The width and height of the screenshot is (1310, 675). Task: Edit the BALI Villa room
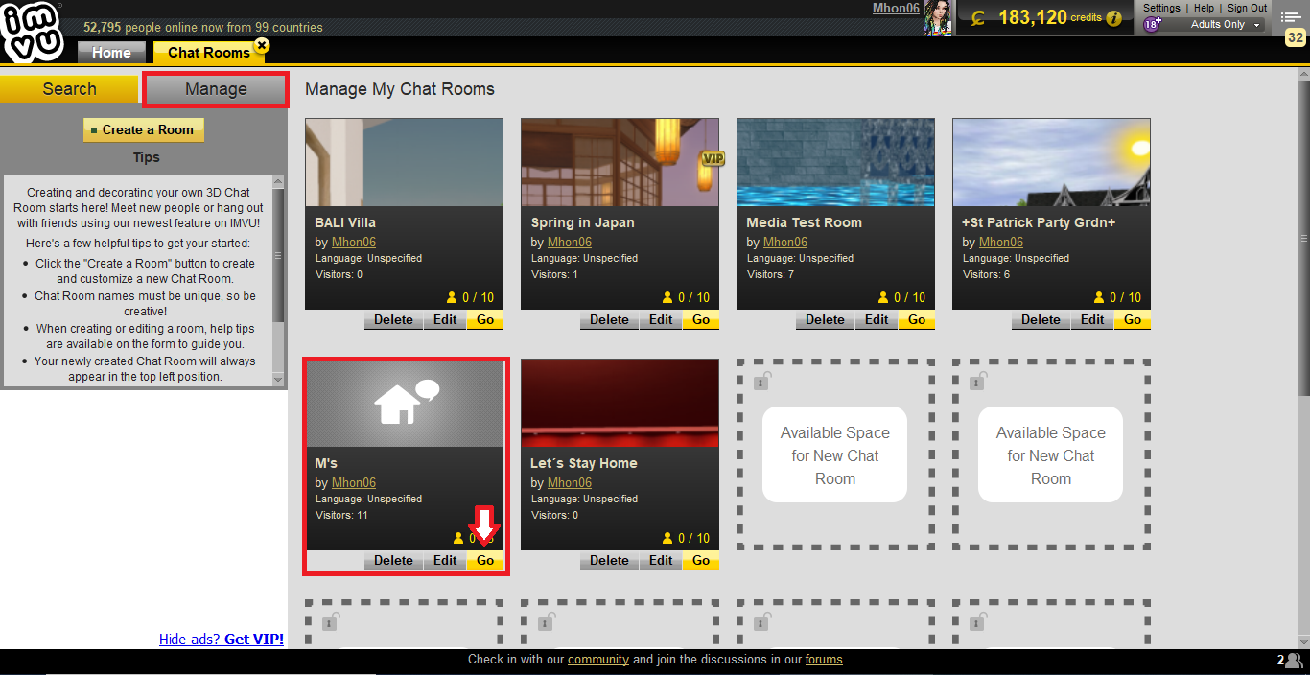pyautogui.click(x=445, y=319)
